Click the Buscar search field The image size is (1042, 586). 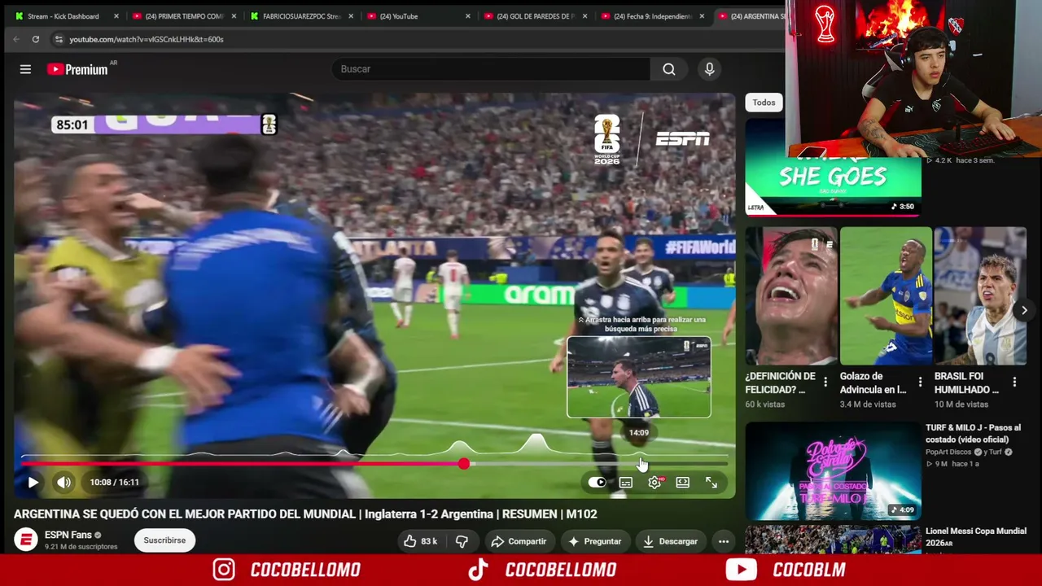(491, 69)
